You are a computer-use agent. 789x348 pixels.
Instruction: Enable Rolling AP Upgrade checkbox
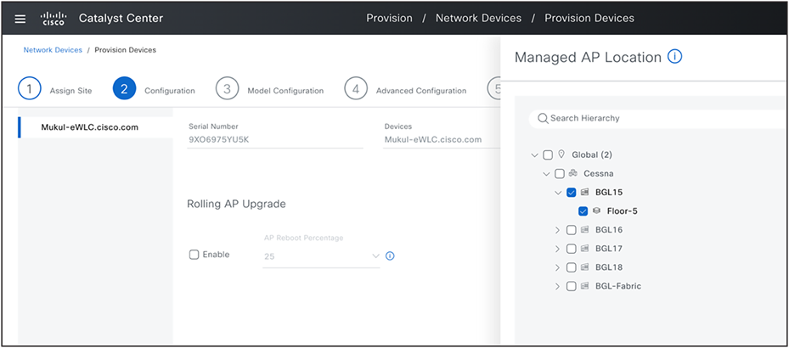[194, 255]
